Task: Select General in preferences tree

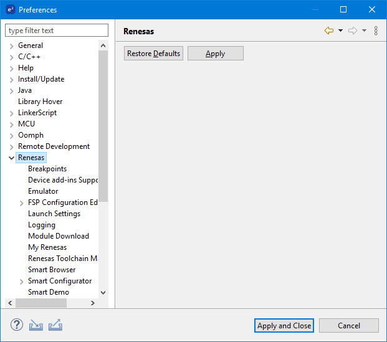Action: [x=31, y=45]
